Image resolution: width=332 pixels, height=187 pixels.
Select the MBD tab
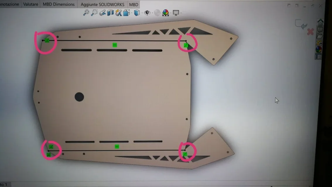134,4
